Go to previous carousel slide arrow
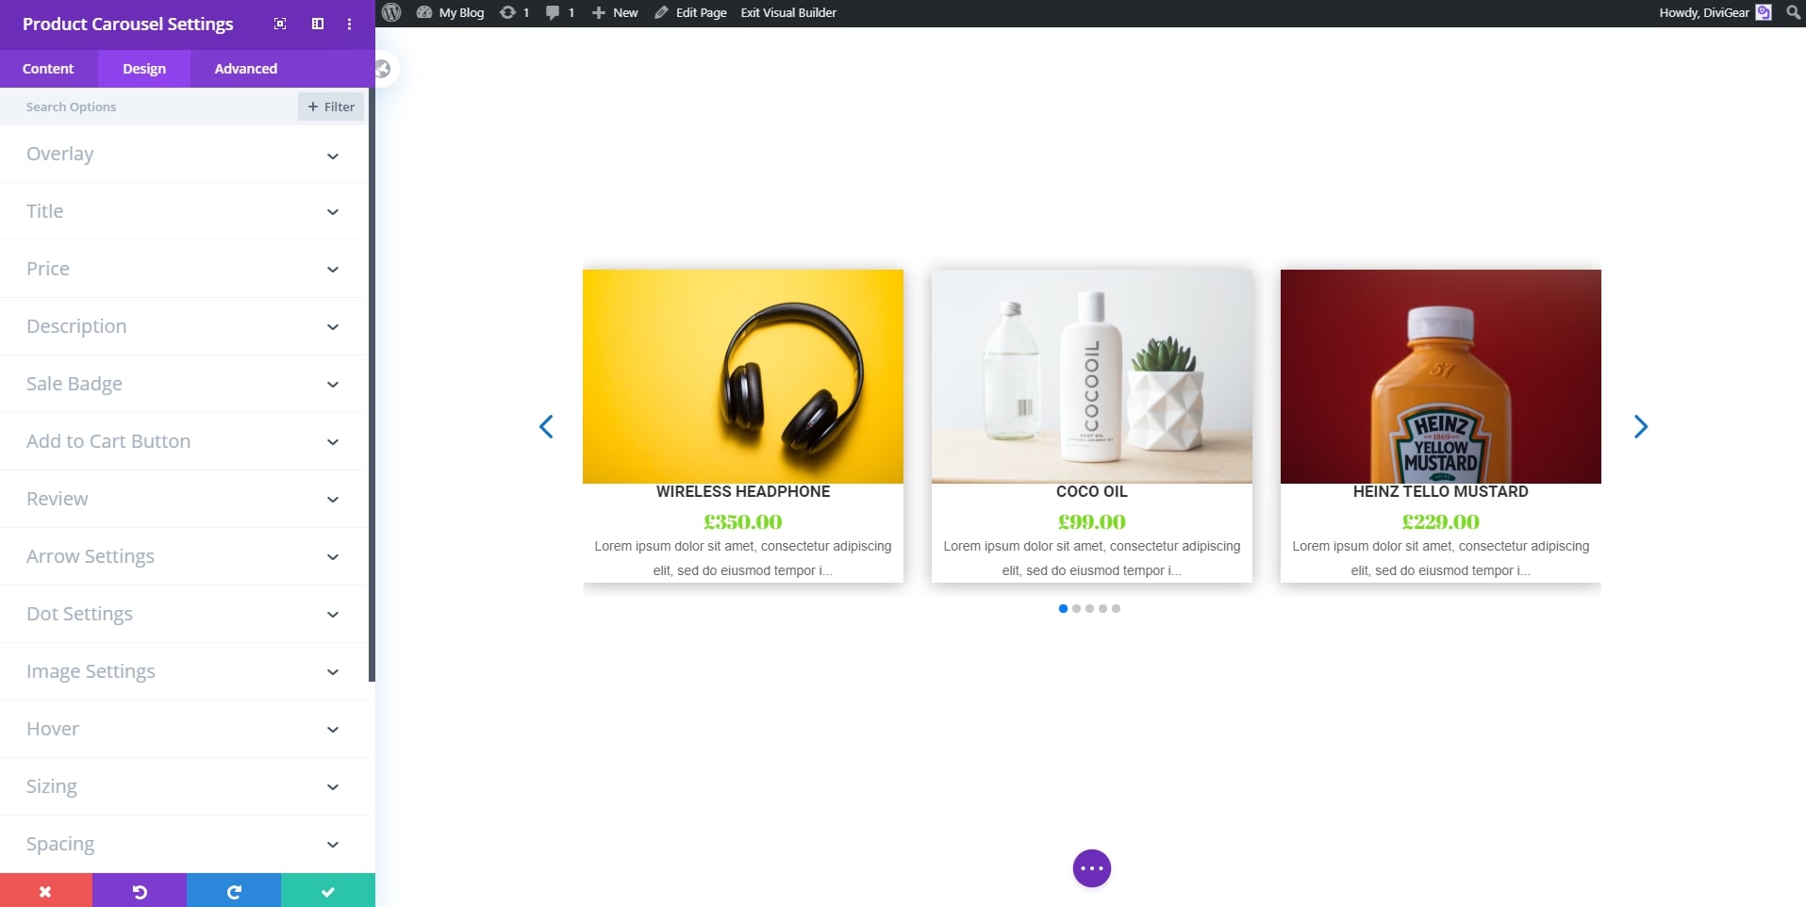This screenshot has width=1806, height=907. (x=546, y=426)
